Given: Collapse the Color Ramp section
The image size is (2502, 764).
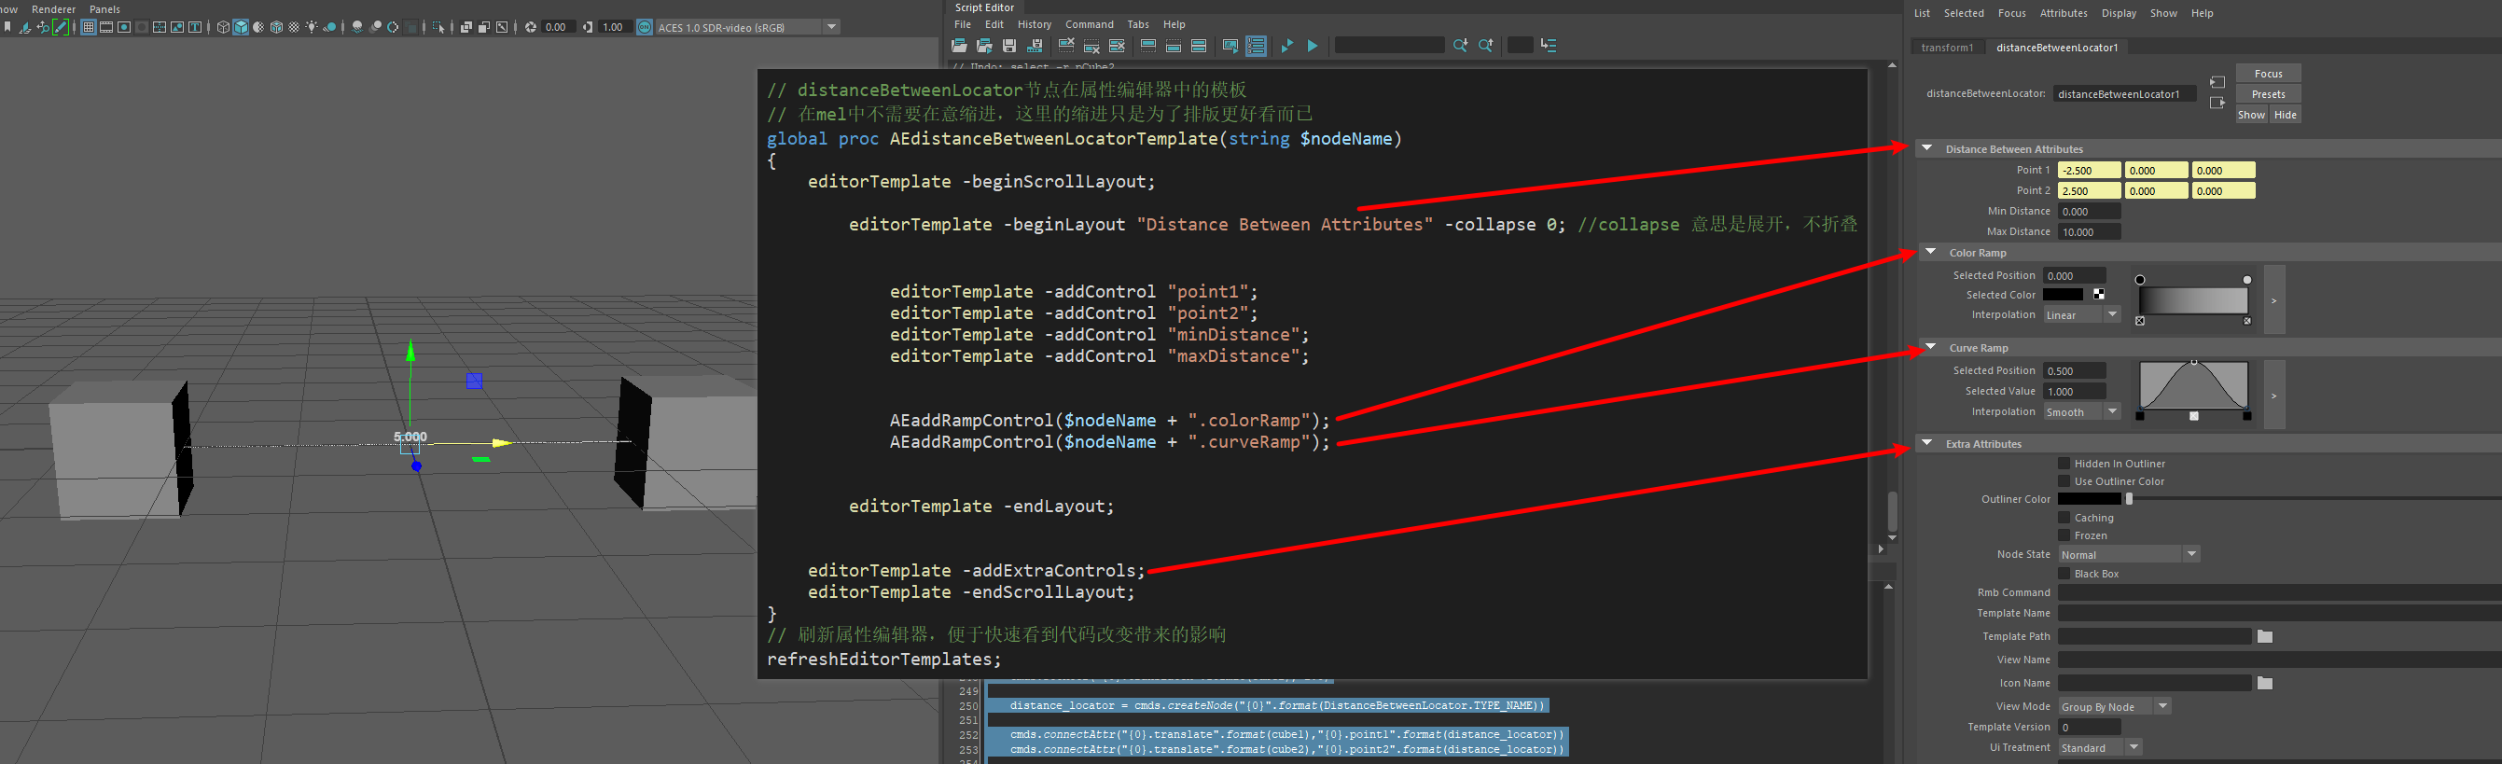Looking at the screenshot, I should click(x=1931, y=253).
